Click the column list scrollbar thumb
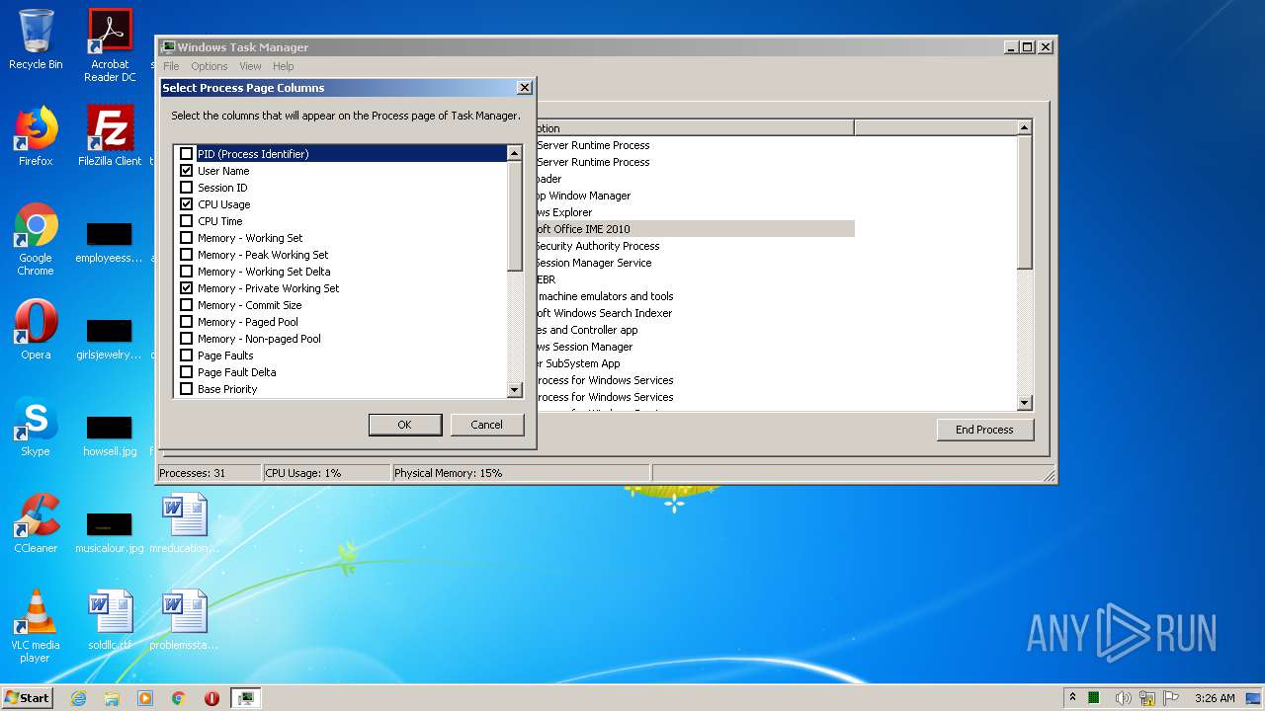Viewport: 1265px width, 711px height. click(x=514, y=215)
